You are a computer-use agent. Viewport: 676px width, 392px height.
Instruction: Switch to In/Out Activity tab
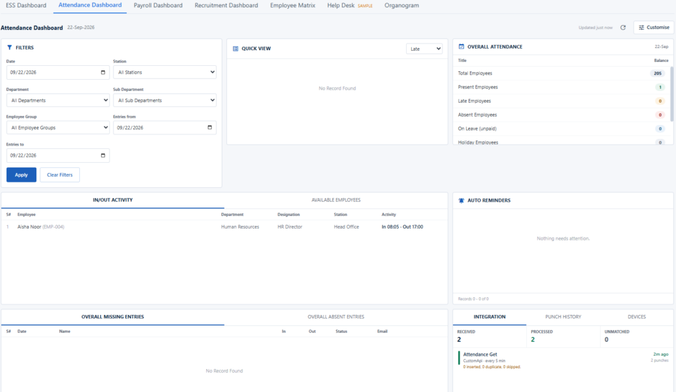click(x=112, y=200)
